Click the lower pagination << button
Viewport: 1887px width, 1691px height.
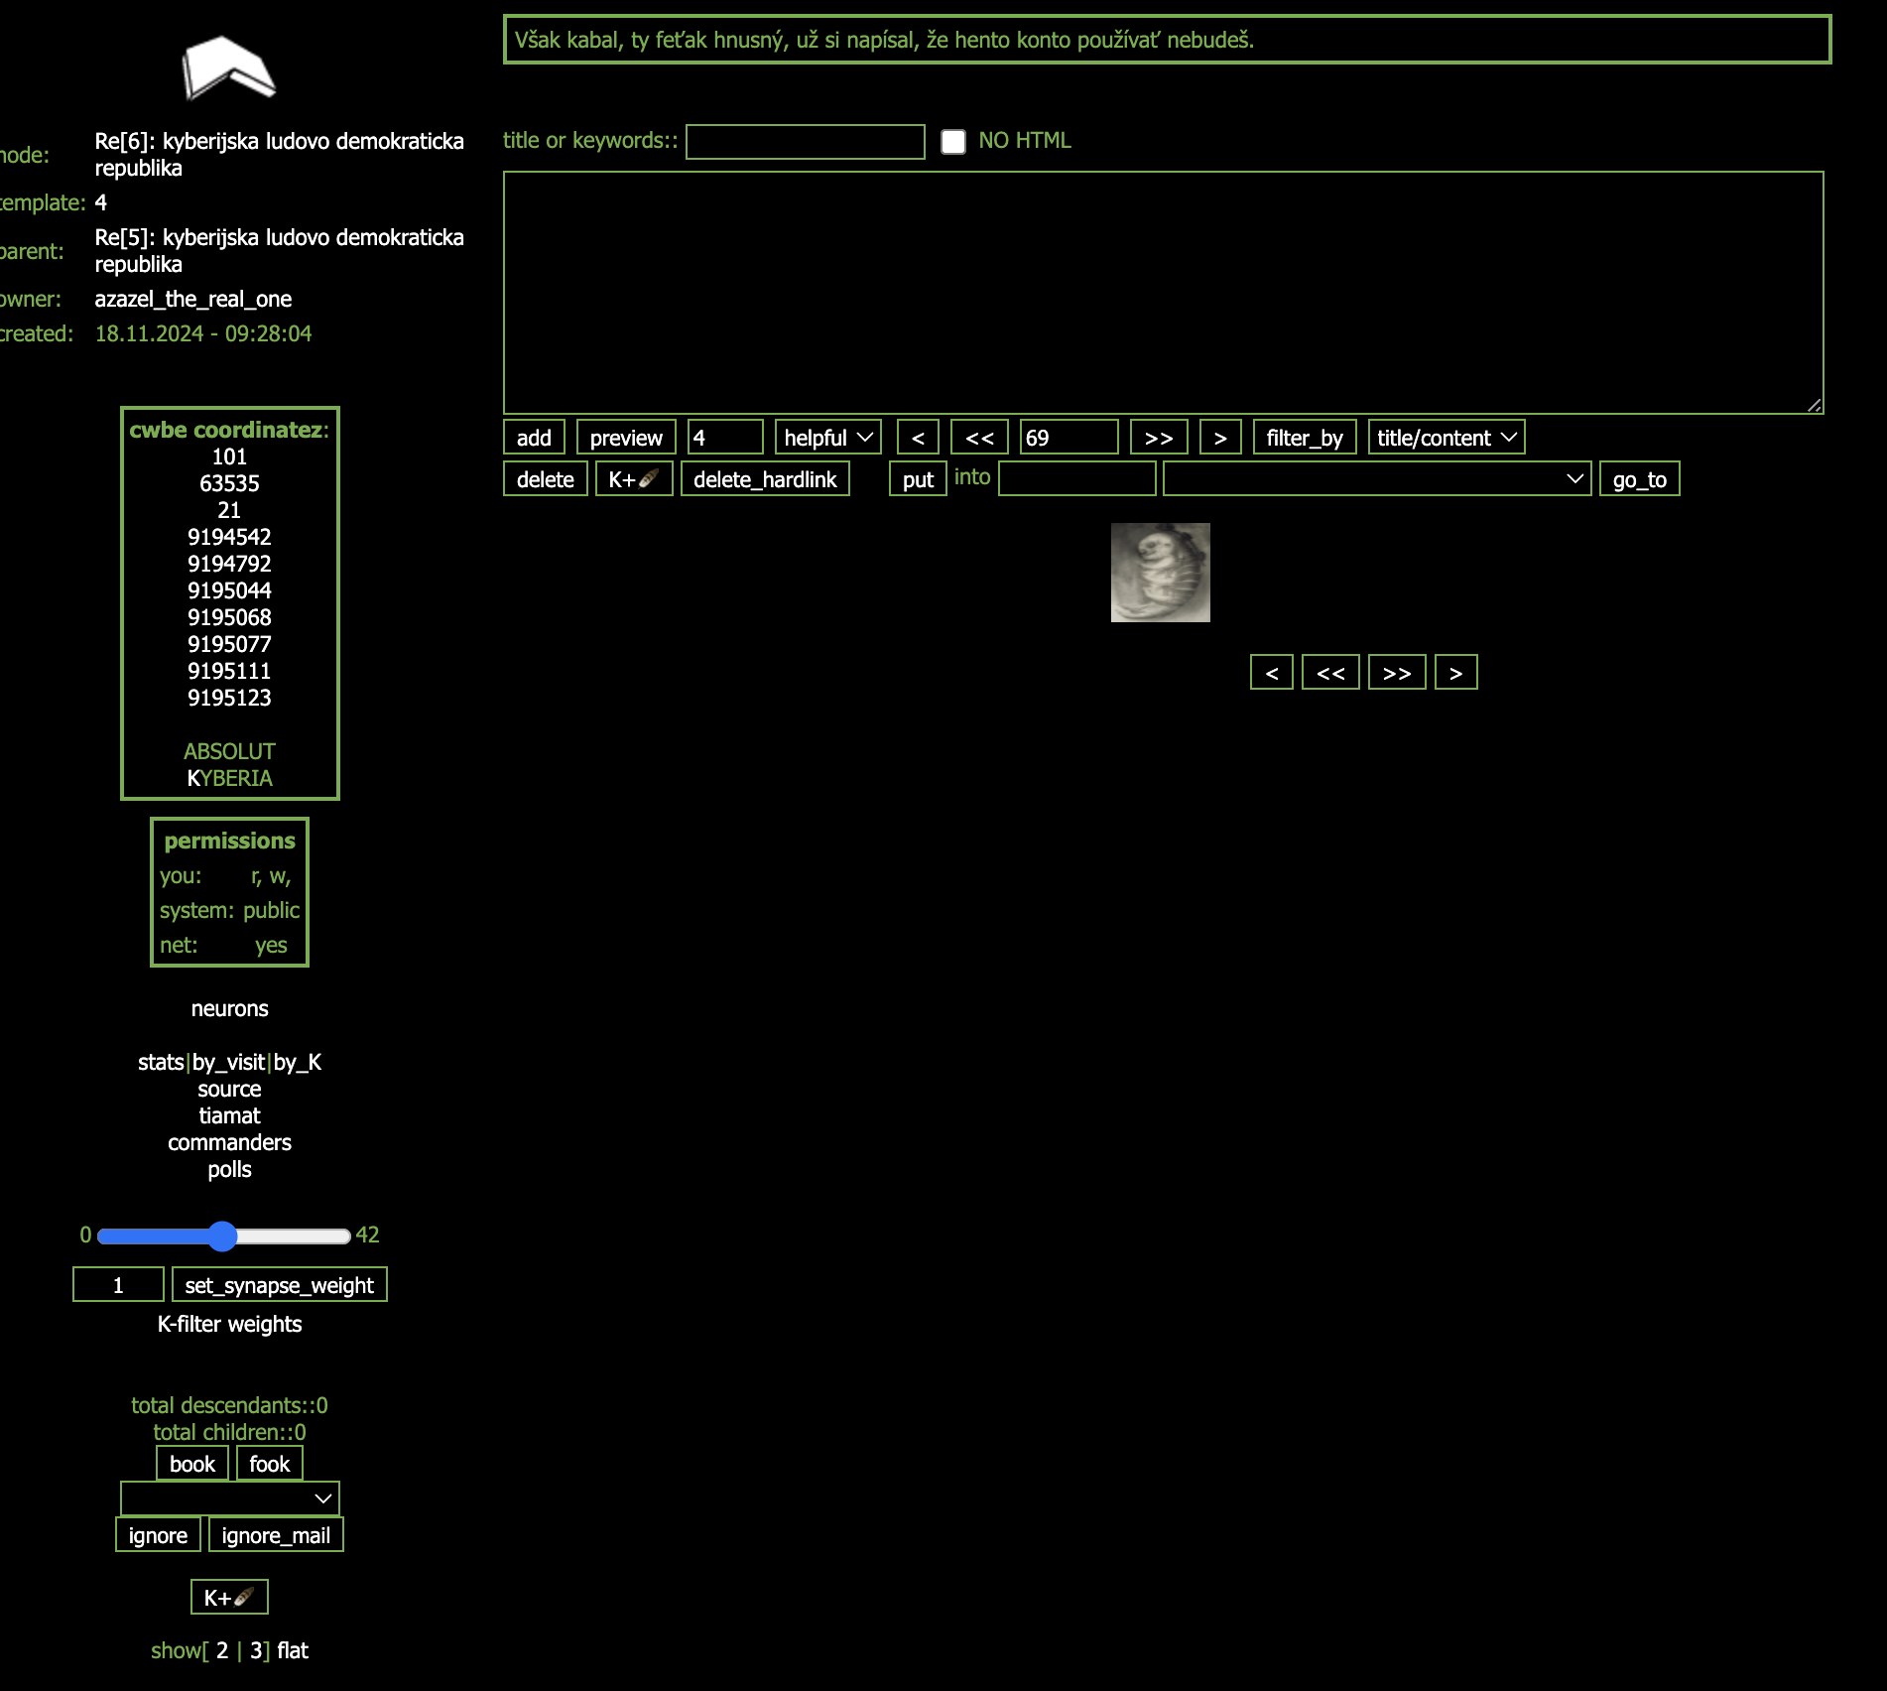[x=1330, y=672]
